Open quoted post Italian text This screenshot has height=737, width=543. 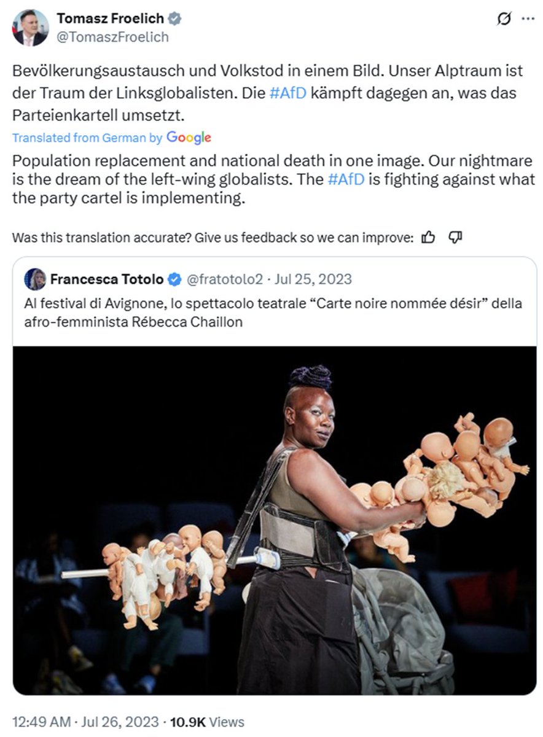tap(273, 313)
